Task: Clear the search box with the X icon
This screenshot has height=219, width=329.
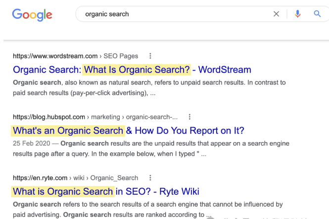Action: click(277, 14)
